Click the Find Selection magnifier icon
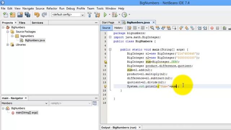The height and width of the screenshot is (130, 231). click(152, 28)
